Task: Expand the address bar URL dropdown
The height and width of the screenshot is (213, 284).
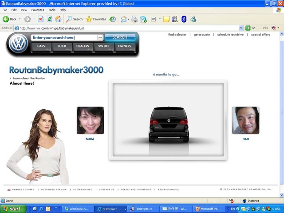Action: [x=241, y=28]
